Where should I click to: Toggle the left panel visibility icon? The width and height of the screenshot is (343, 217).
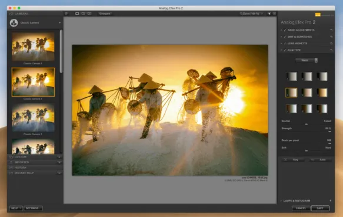pos(66,14)
